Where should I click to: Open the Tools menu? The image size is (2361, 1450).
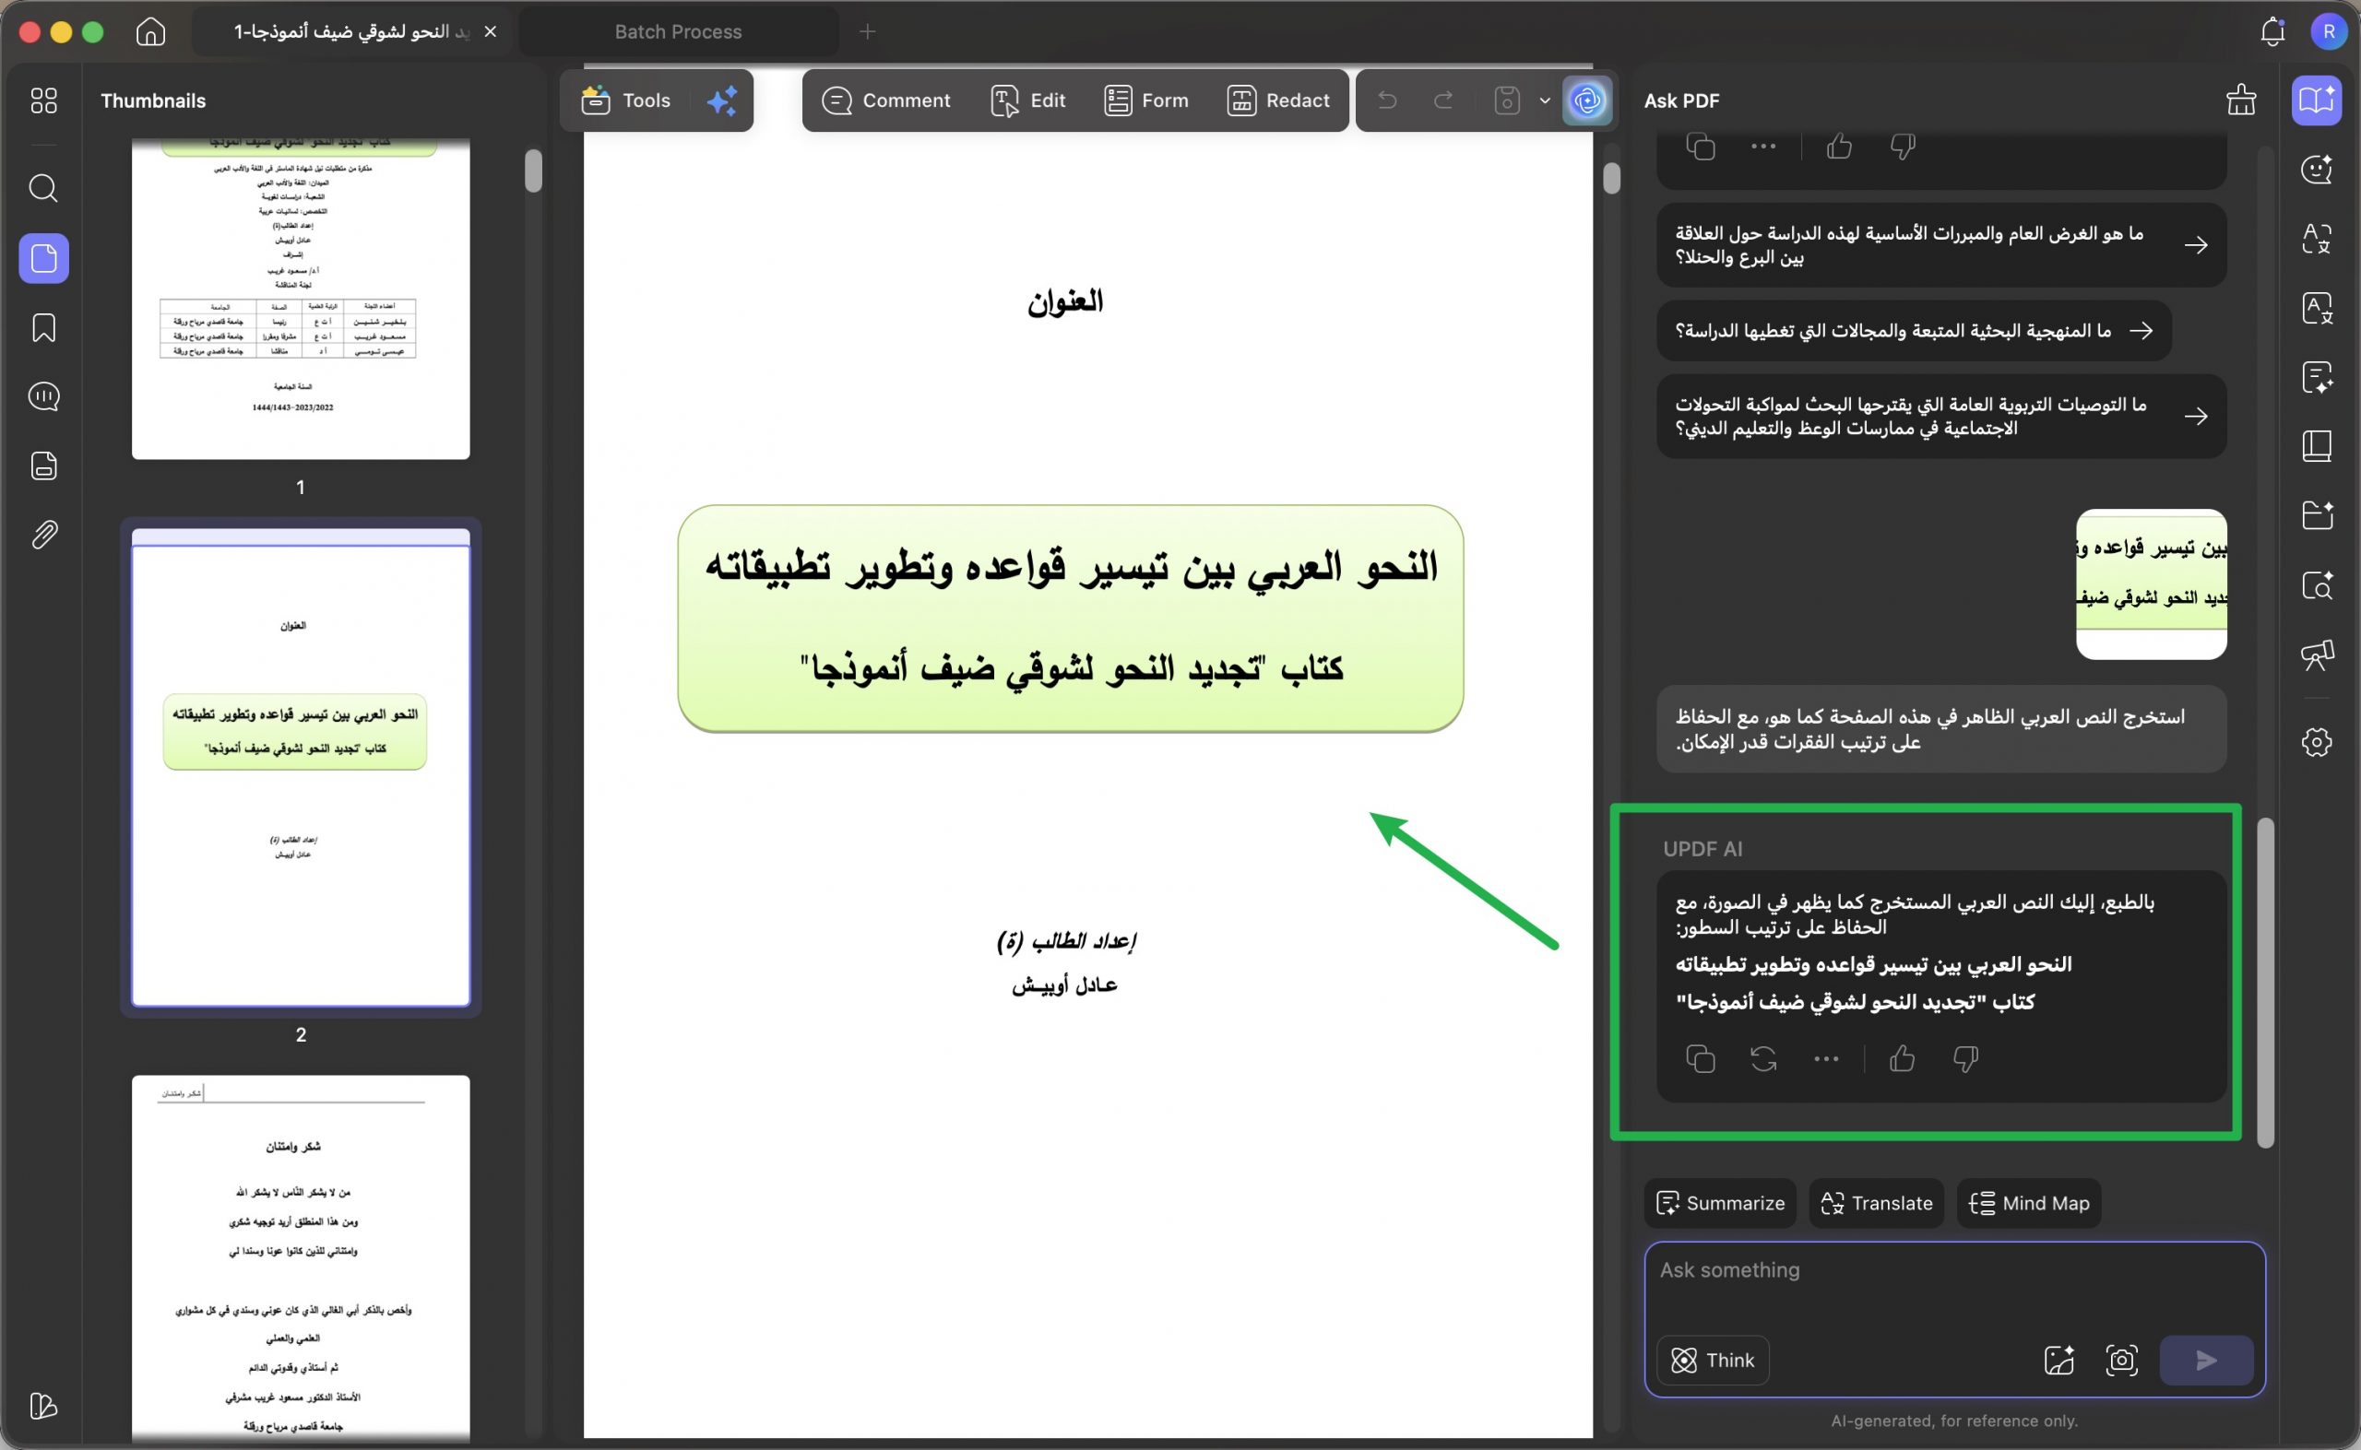click(626, 100)
